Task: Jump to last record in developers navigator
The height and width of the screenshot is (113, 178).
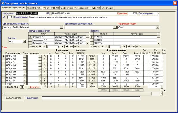Action: [x=67, y=47]
